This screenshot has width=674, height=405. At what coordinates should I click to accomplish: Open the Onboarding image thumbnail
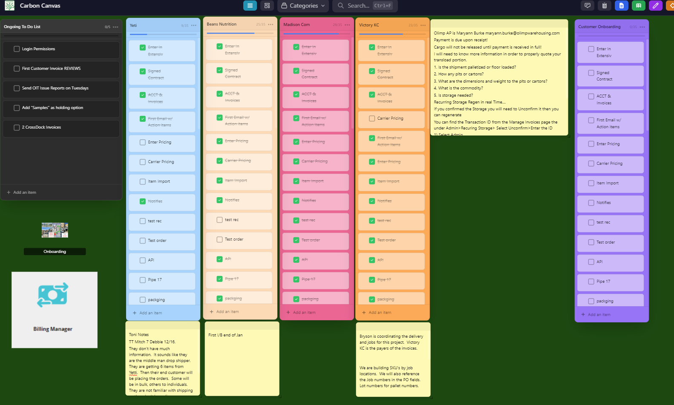pyautogui.click(x=55, y=230)
